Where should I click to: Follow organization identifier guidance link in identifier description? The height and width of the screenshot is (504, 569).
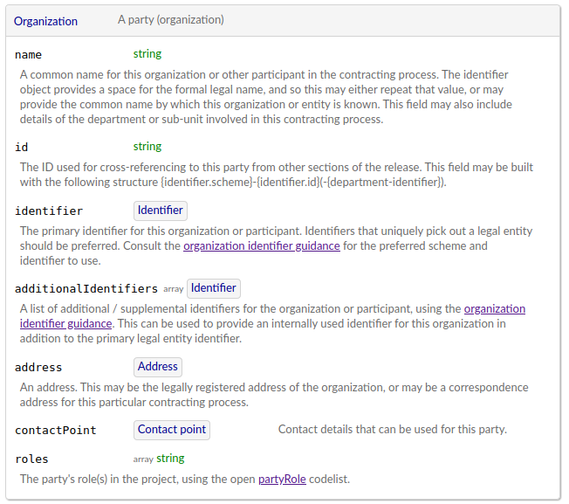[x=262, y=245]
